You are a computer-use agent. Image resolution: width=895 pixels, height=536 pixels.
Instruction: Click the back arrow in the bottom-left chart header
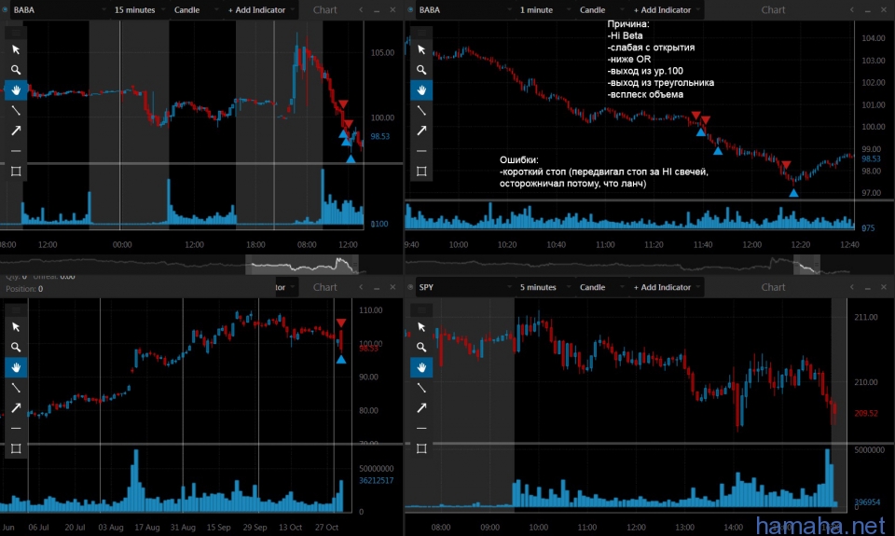[361, 287]
